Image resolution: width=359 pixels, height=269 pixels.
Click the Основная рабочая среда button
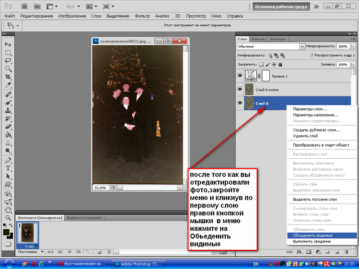pos(281,7)
